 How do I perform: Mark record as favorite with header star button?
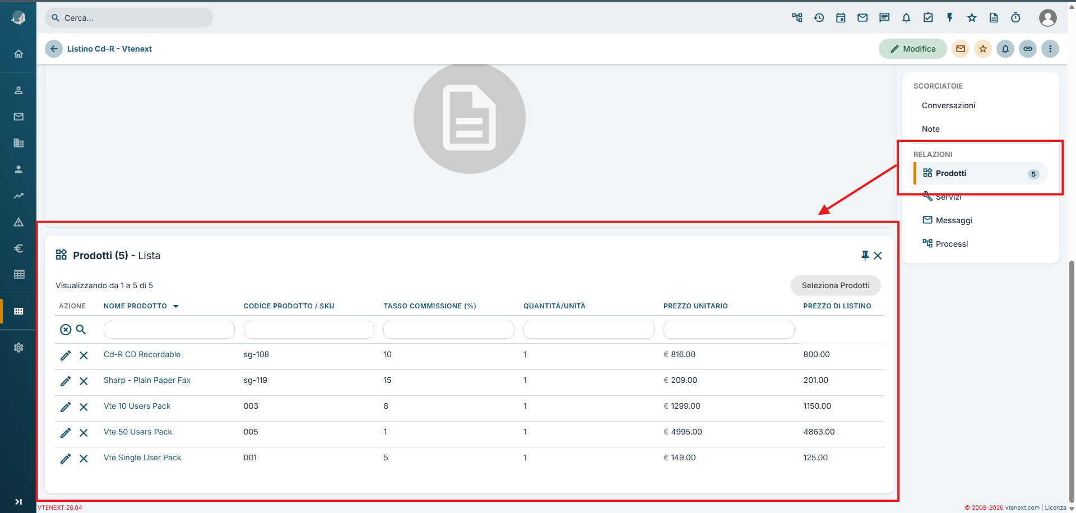click(x=983, y=49)
